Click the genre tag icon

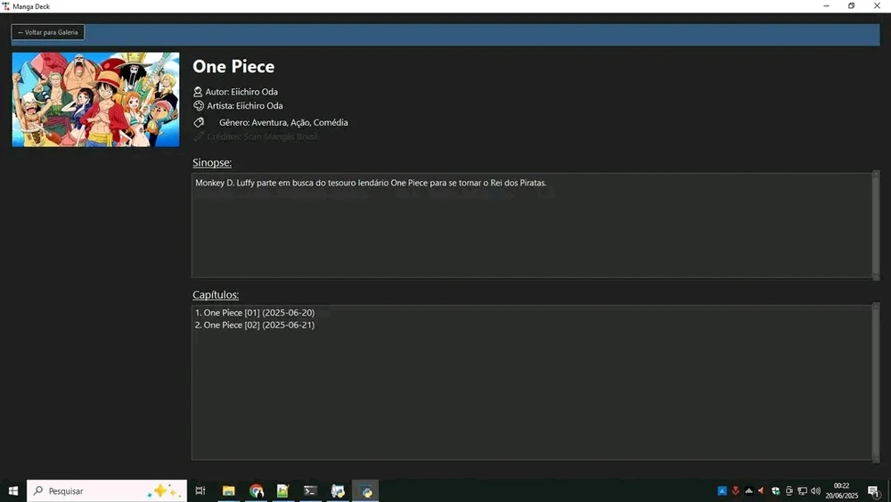point(199,122)
